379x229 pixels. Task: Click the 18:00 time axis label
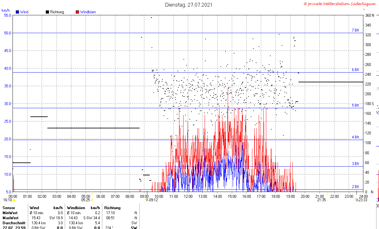[276, 196]
